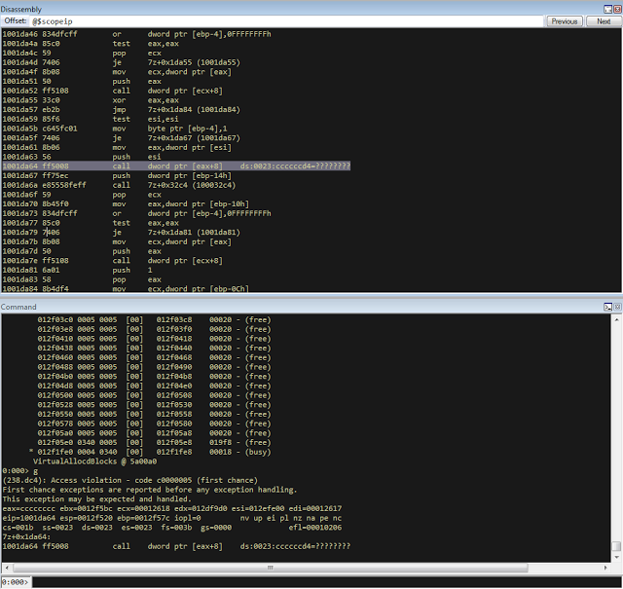Close the Command pane

coord(616,307)
